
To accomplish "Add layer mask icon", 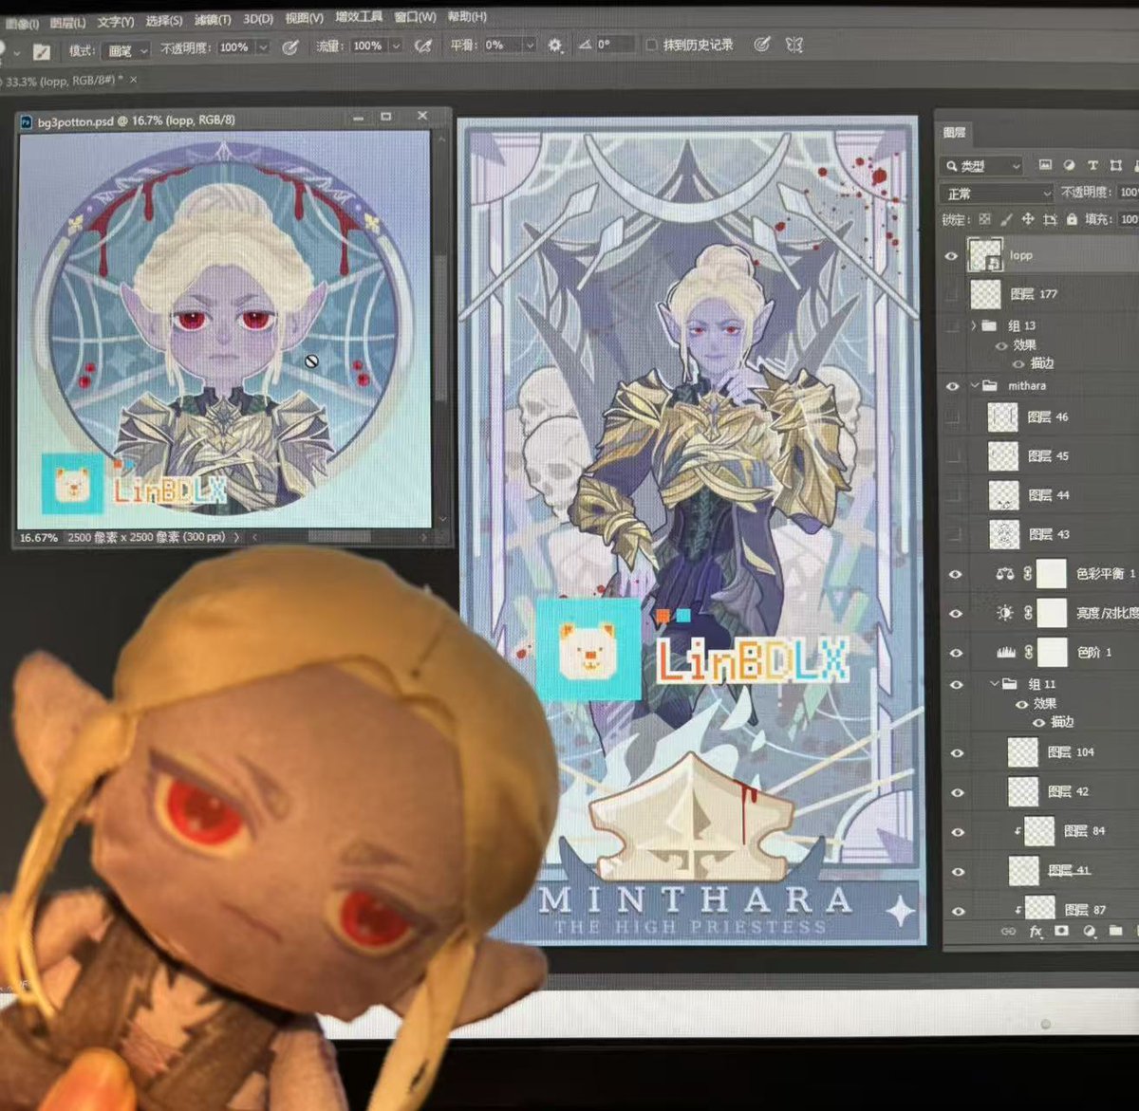I will coord(1061,931).
